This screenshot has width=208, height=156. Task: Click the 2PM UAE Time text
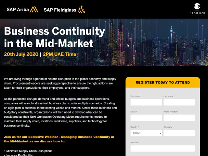(59, 54)
